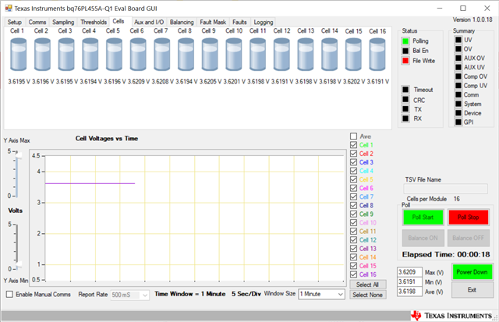Click the TSV File Name field
The height and width of the screenshot is (322, 499).
click(x=445, y=189)
